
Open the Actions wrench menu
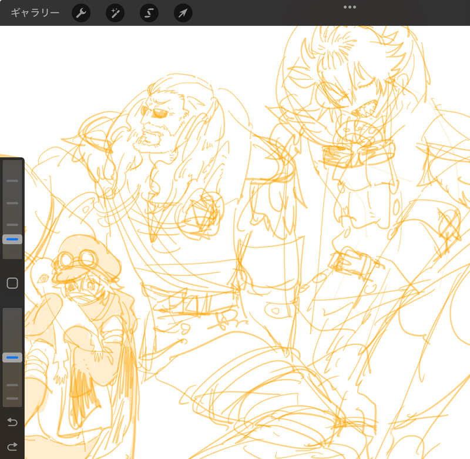[x=81, y=13]
